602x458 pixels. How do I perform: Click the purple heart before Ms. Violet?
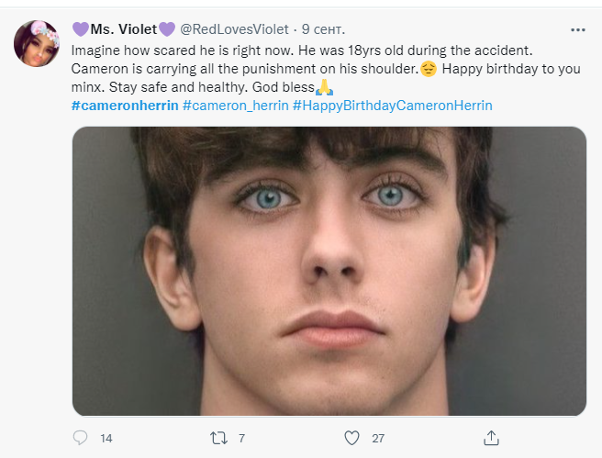pyautogui.click(x=80, y=28)
